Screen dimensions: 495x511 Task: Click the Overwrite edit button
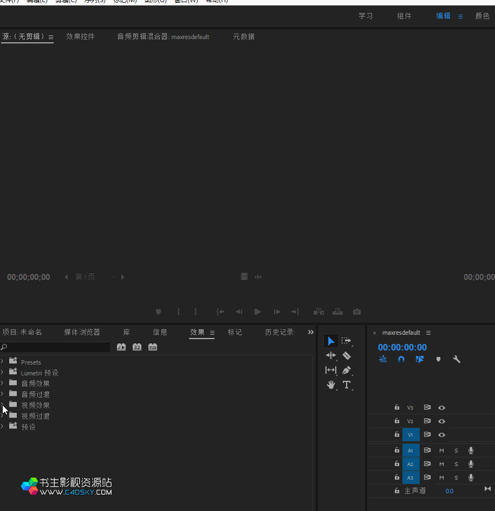coord(337,312)
